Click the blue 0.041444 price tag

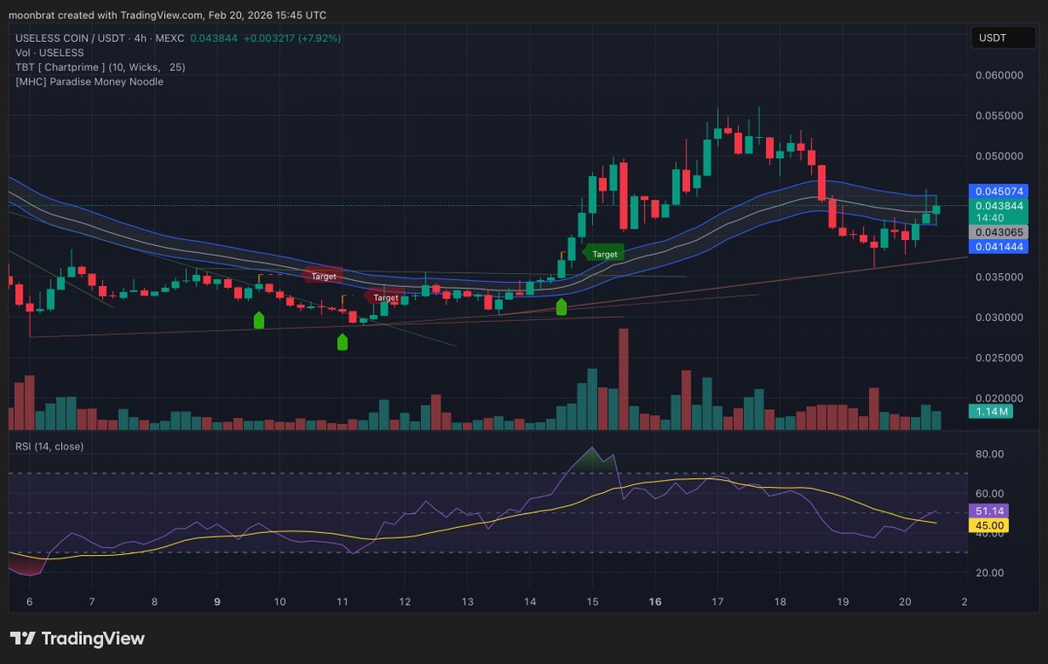[997, 248]
